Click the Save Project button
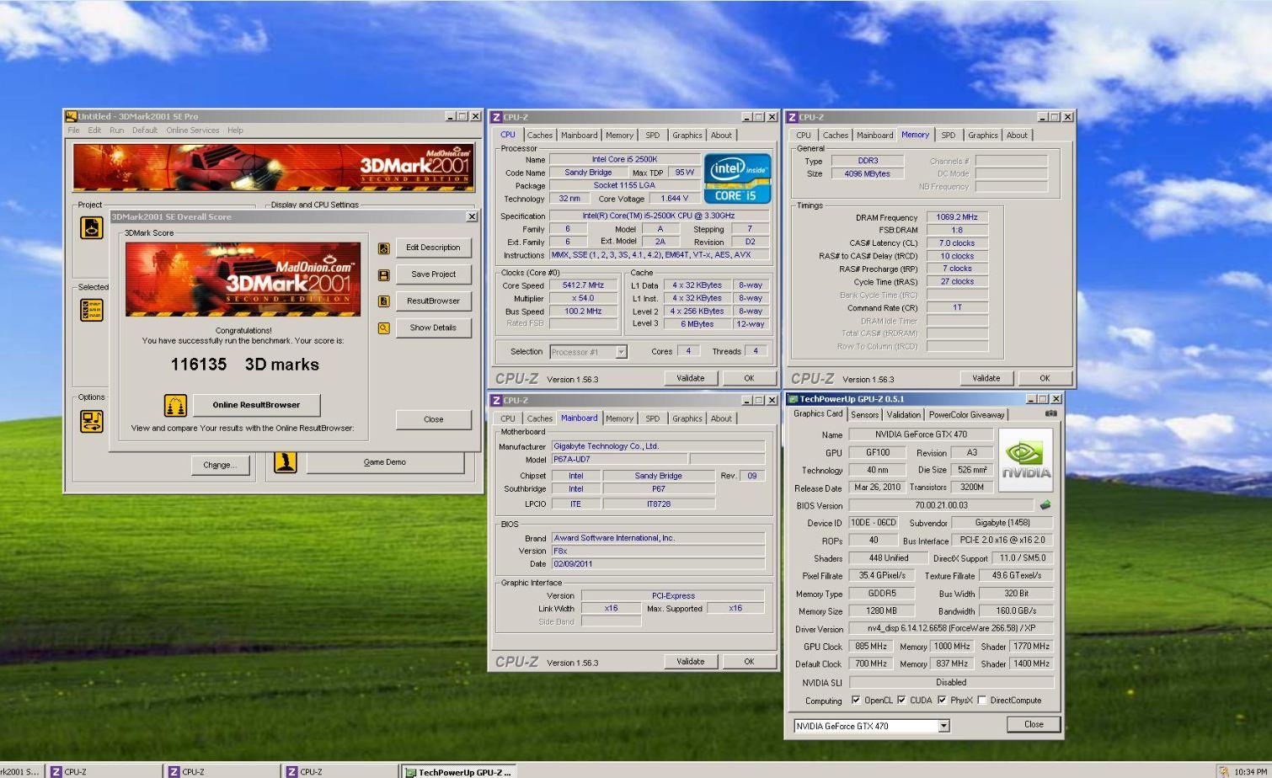Viewport: 1272px width, 778px height. pyautogui.click(x=433, y=274)
